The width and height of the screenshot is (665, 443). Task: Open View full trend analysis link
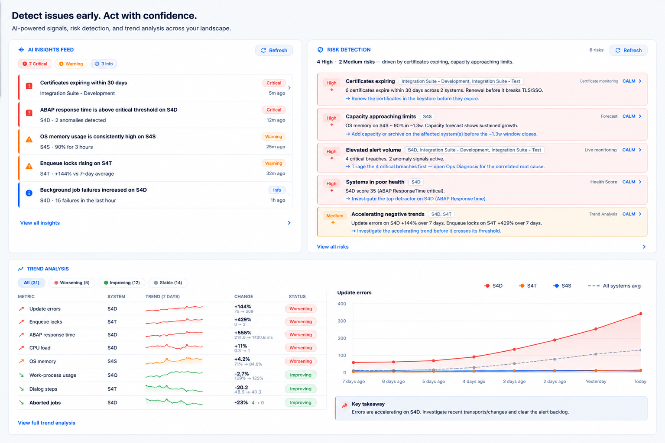point(47,423)
